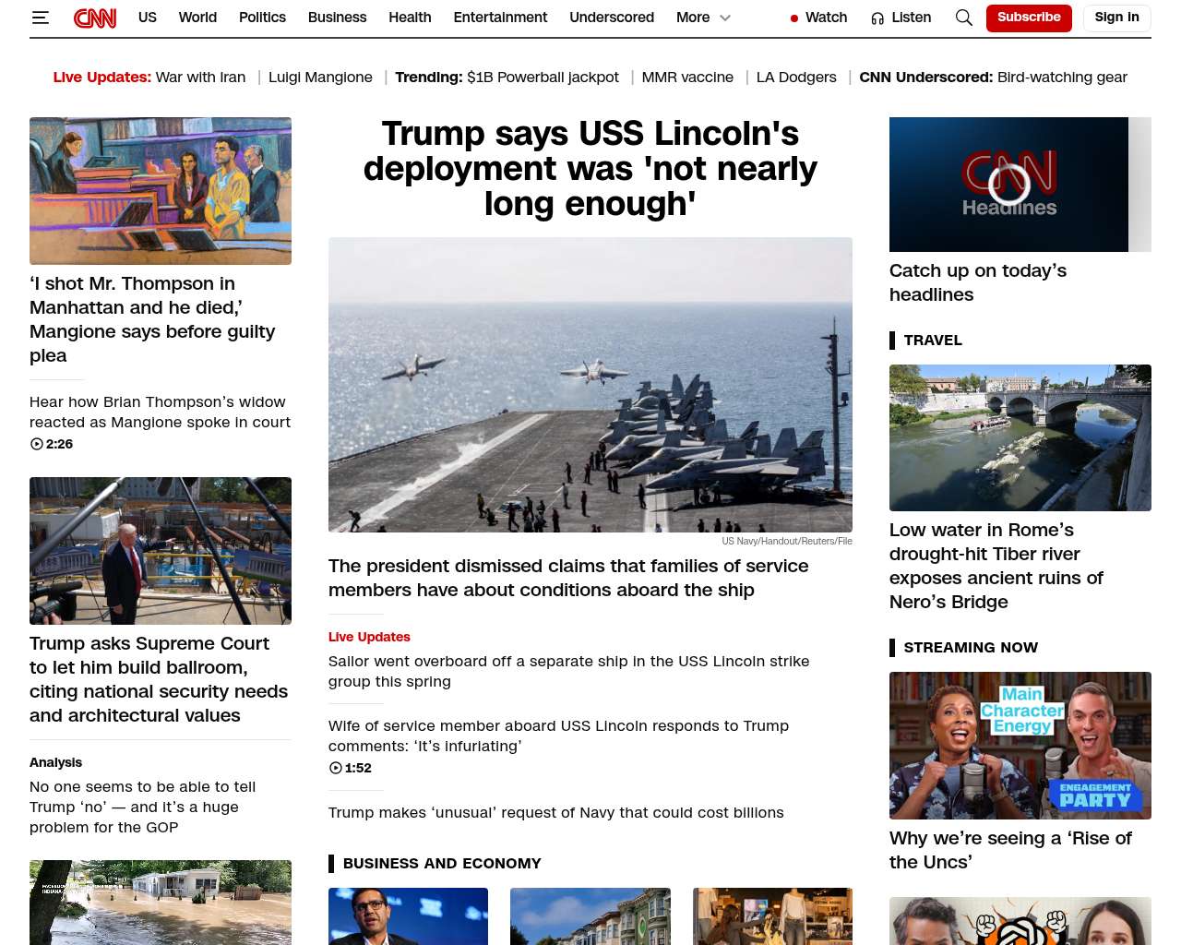Screen dimensions: 1181x945
Task: Click the red 'Live Updates' story label
Action: coord(369,637)
